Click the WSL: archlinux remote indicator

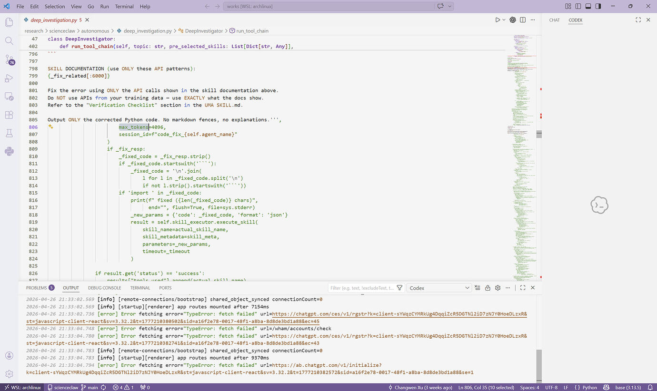(x=23, y=387)
